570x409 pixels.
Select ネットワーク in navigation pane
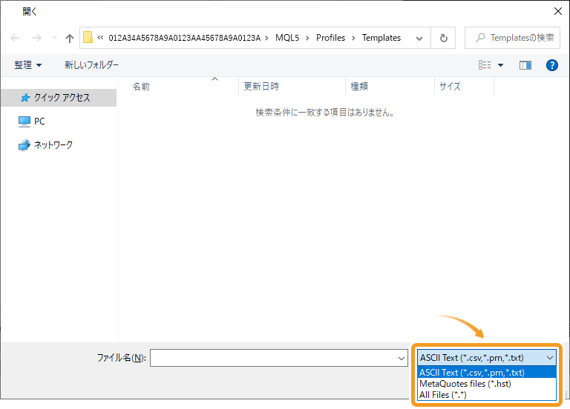click(x=45, y=144)
